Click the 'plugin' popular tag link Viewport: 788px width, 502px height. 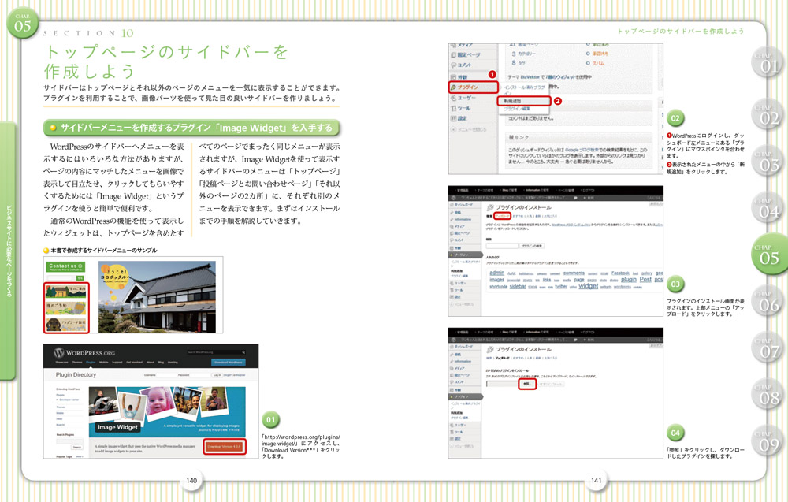[629, 280]
